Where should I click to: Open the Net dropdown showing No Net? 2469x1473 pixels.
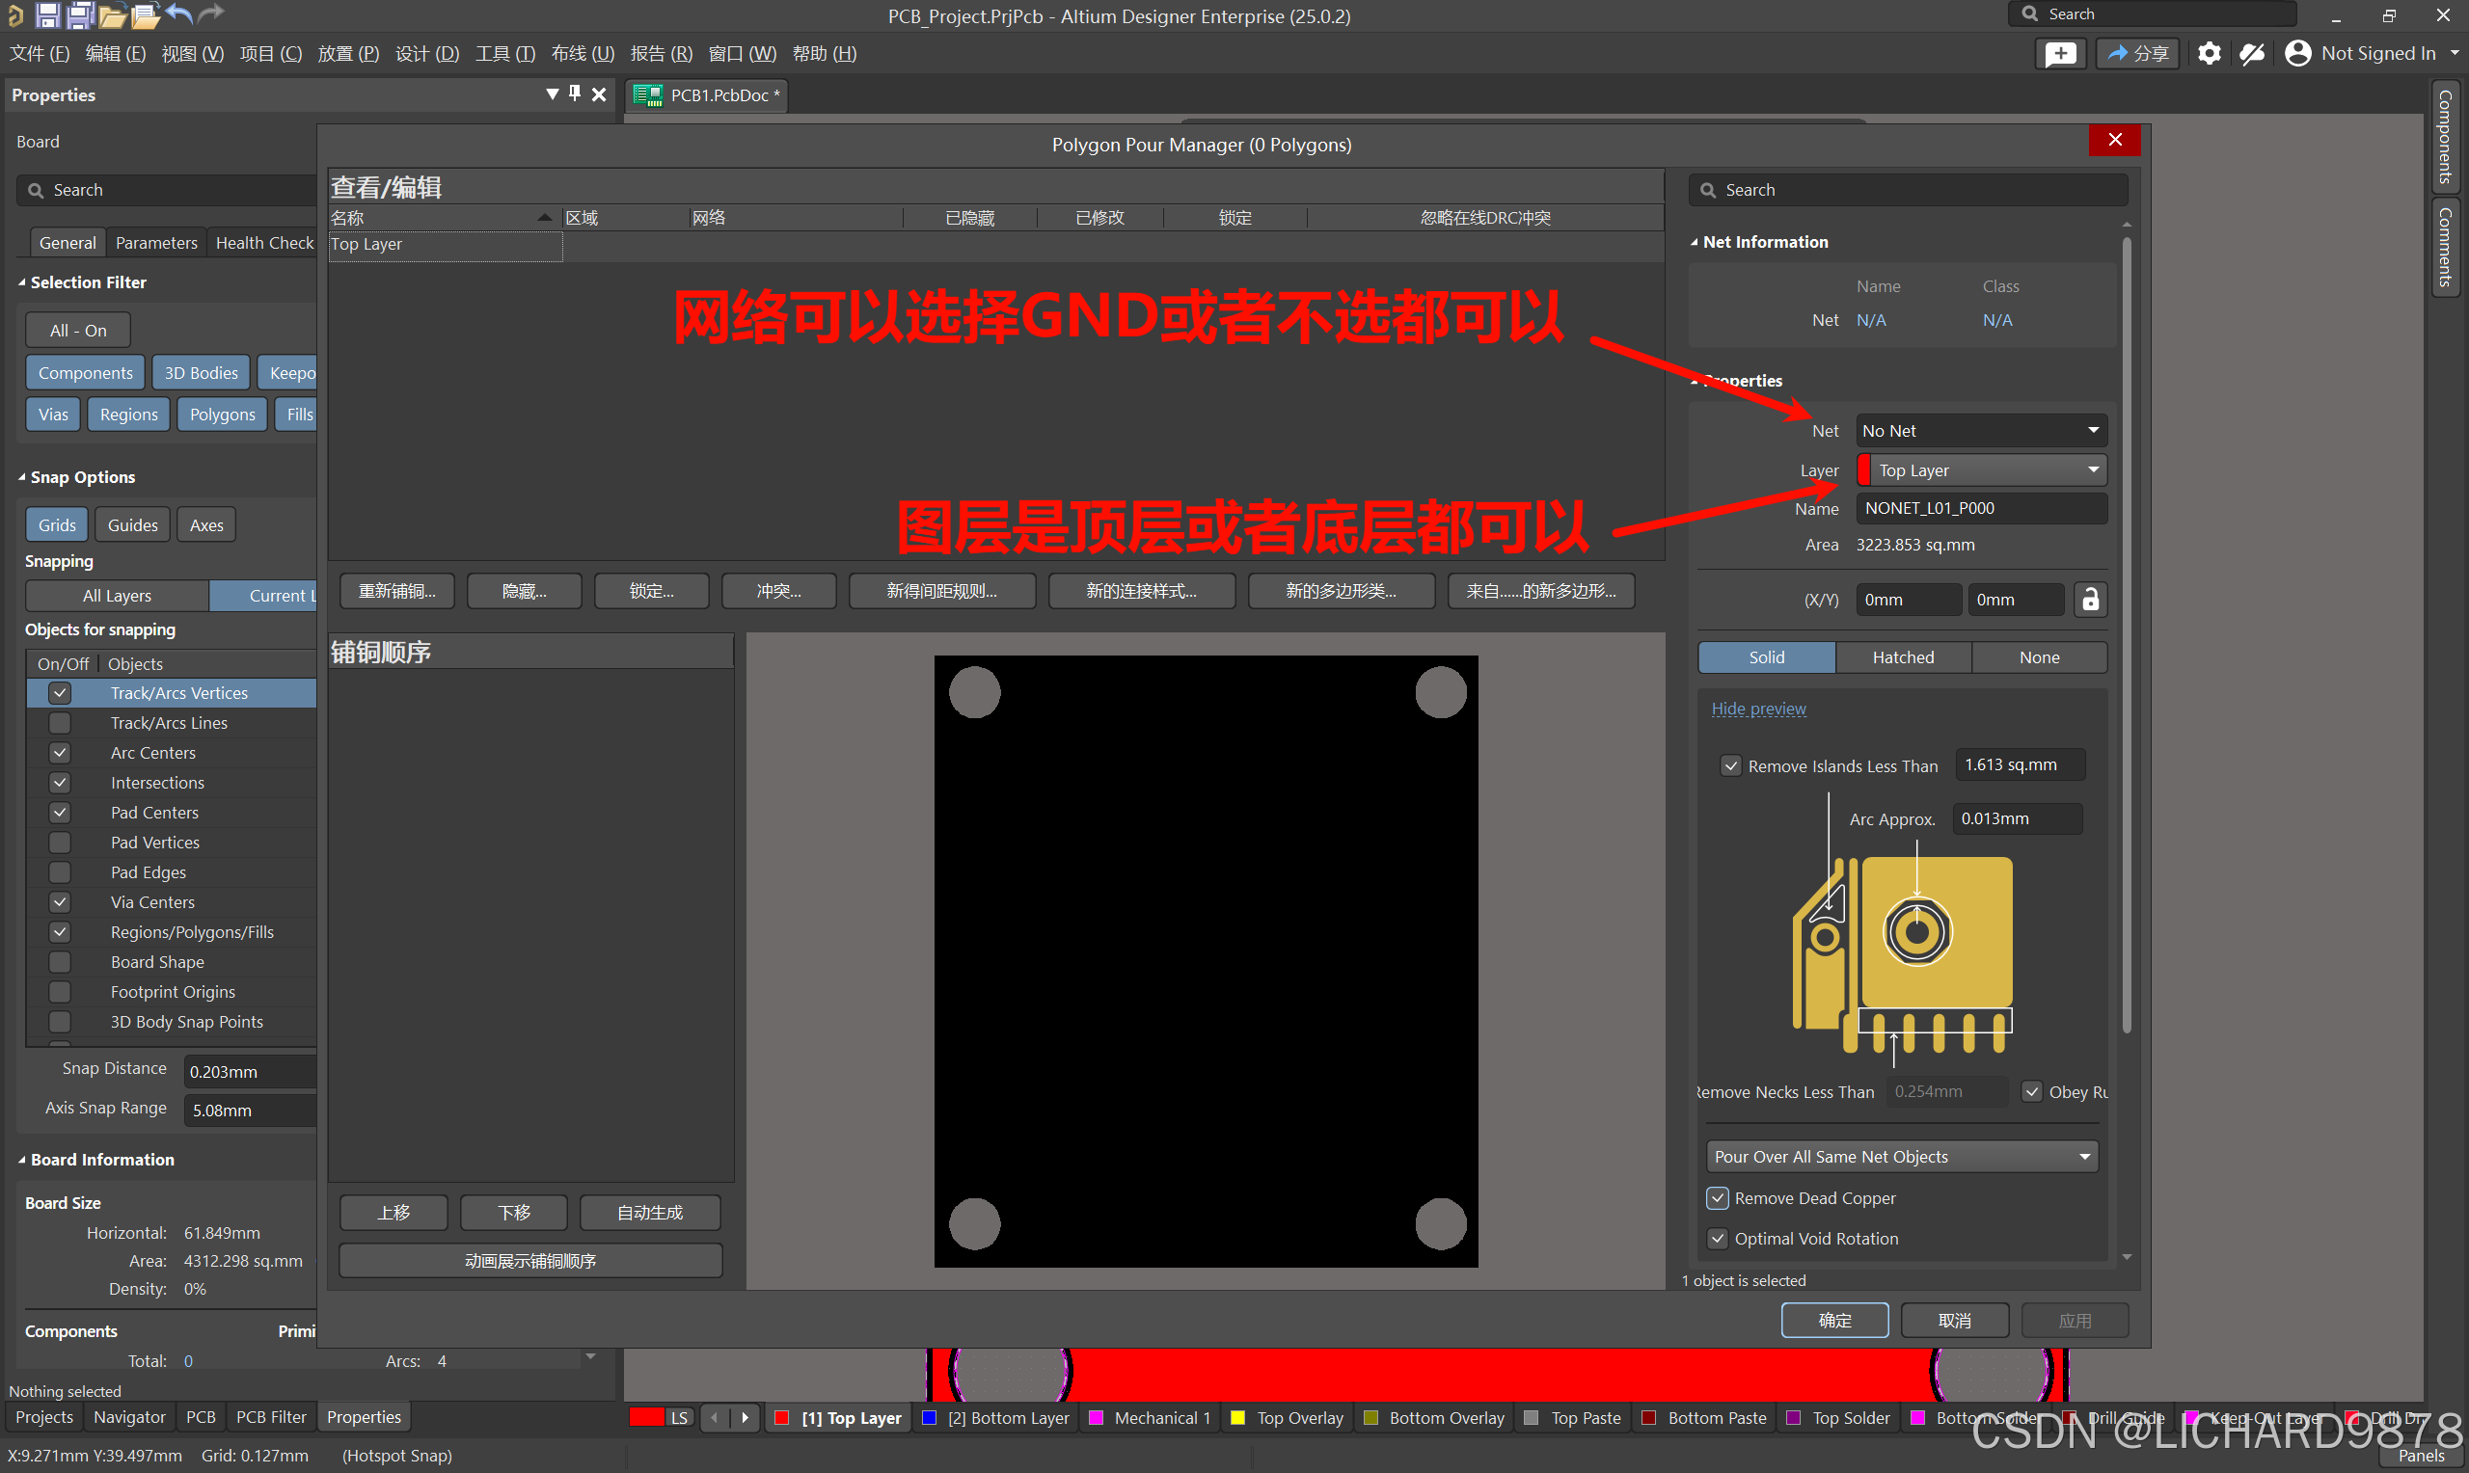pos(1981,431)
